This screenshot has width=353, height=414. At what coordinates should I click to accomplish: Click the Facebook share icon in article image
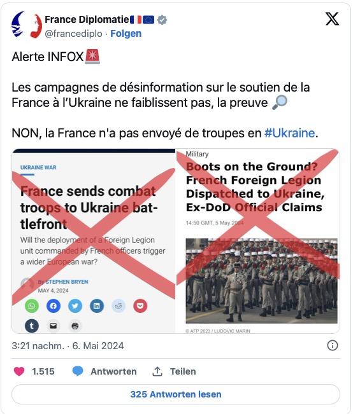click(54, 306)
